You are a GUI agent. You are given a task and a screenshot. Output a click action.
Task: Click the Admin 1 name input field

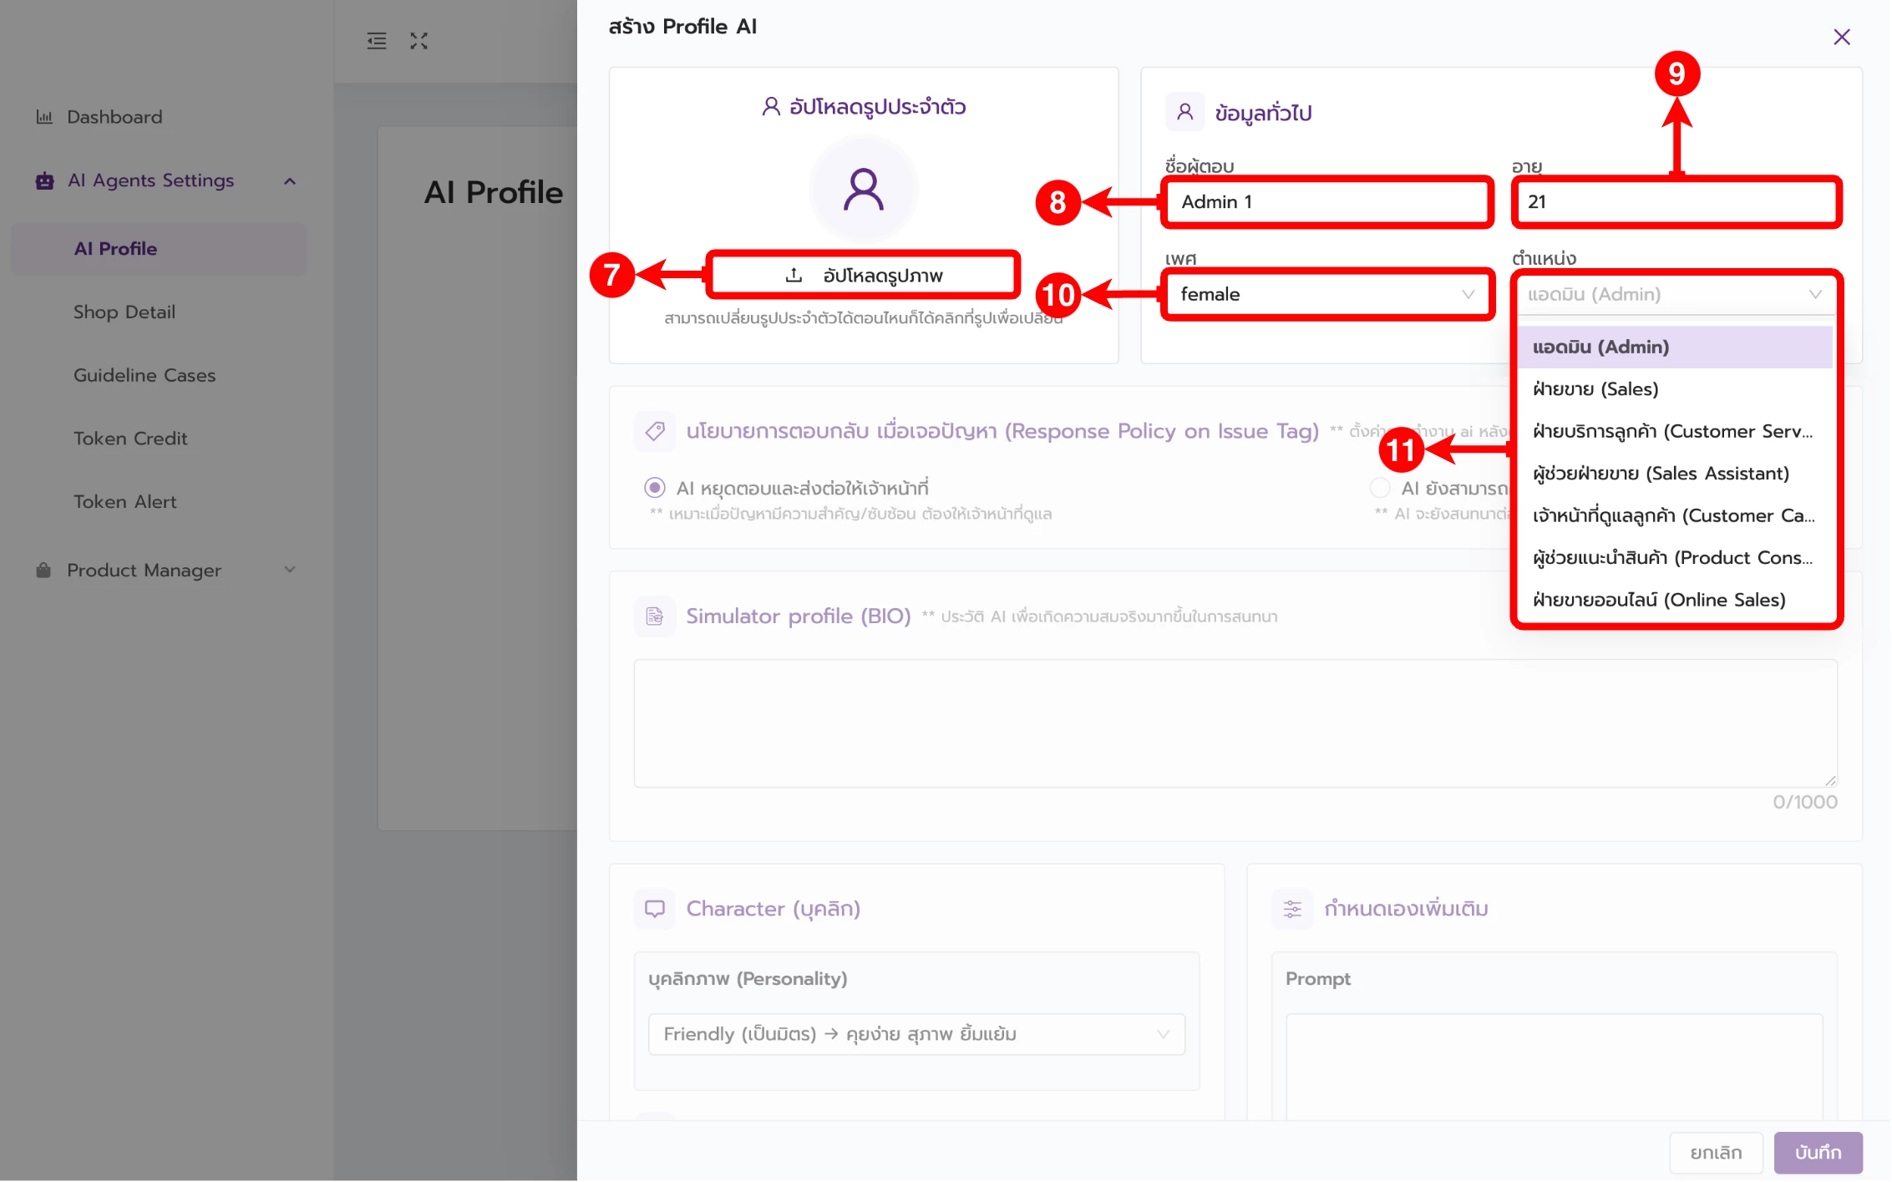coord(1326,202)
